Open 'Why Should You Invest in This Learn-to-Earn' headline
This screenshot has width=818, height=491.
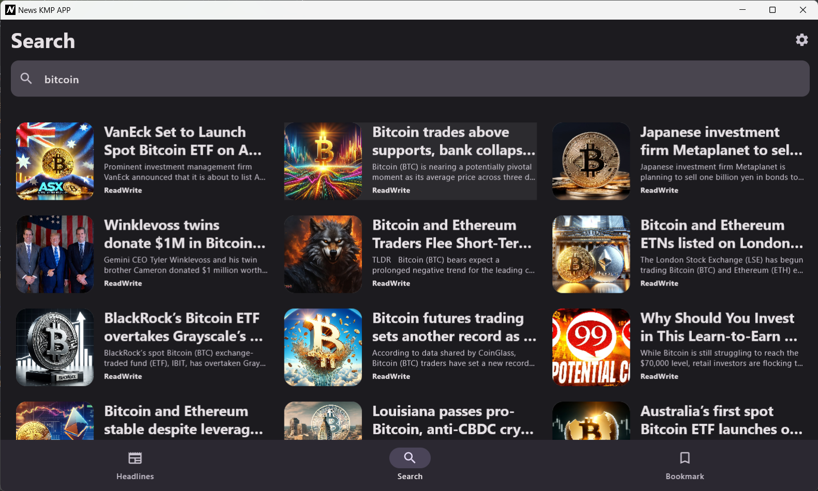(719, 327)
